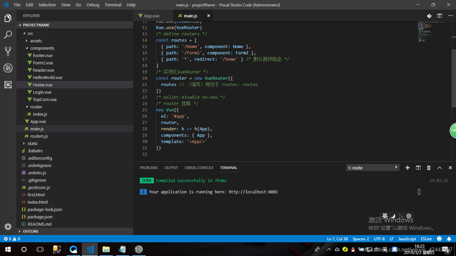456x256 pixels.
Task: Open the Manage gear in activity bar
Action: pos(8,227)
